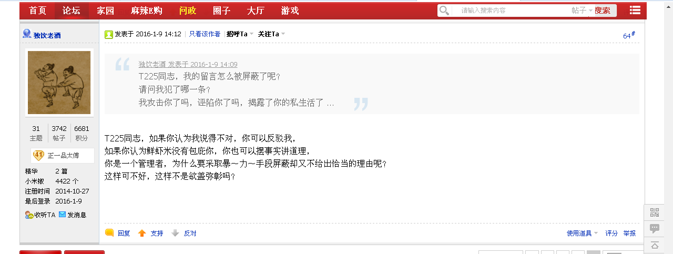This screenshot has height=254, width=673.
Task: Open the 问政 navigation tab
Action: click(188, 11)
